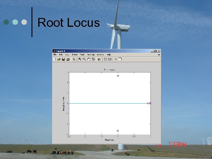Open the Insert menu
The height and width of the screenshot is (159, 212).
click(74, 55)
